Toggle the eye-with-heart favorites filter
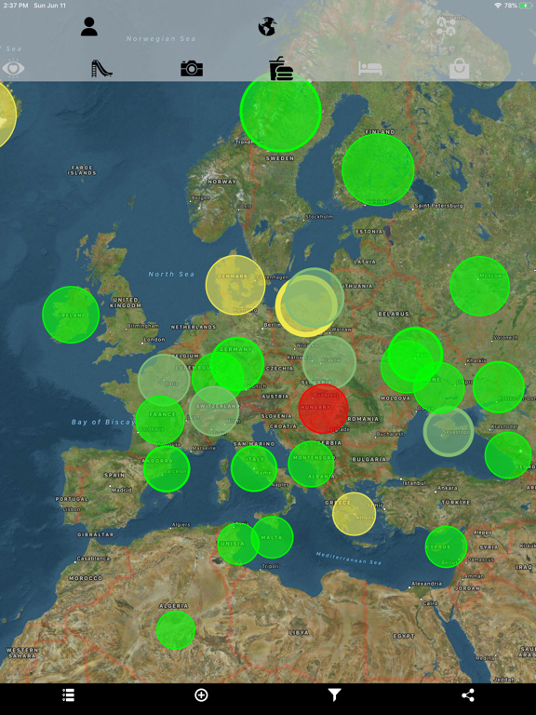The width and height of the screenshot is (536, 715). pyautogui.click(x=13, y=68)
